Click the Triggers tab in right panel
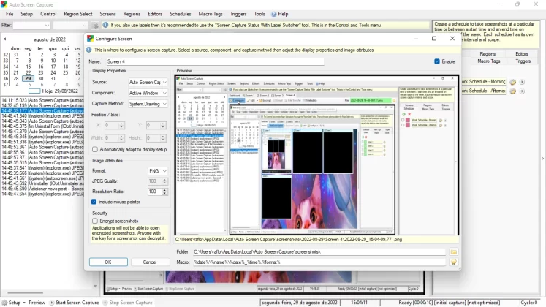 coord(523,61)
